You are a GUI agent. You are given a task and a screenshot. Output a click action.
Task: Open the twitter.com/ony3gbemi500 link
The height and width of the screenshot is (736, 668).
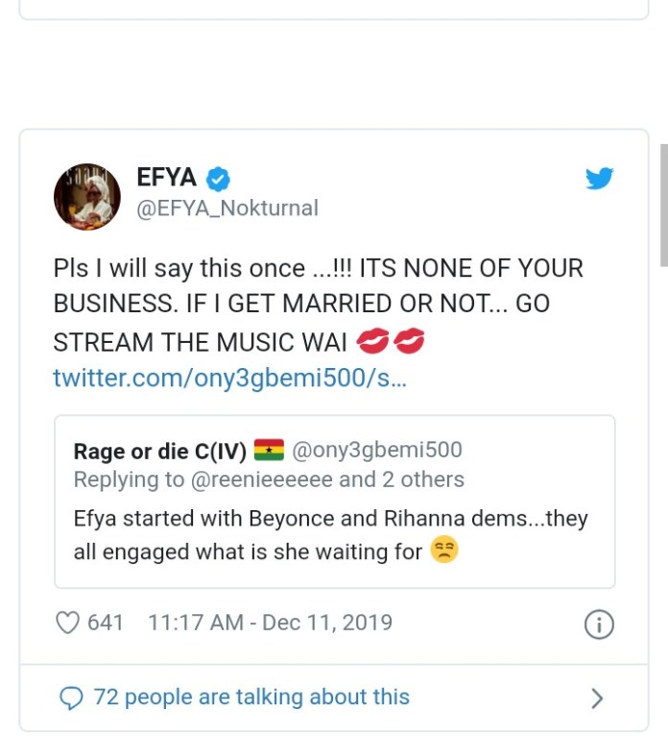230,378
